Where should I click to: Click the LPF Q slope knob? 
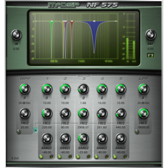144,89
